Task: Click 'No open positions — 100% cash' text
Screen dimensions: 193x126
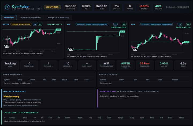Action: pos(17,83)
